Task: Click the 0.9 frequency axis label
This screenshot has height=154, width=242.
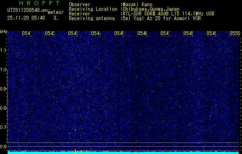Action: 3,89
